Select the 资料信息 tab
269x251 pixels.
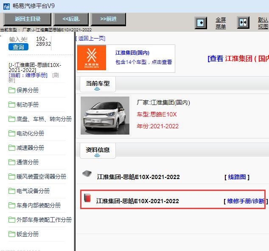pyautogui.click(x=98, y=151)
